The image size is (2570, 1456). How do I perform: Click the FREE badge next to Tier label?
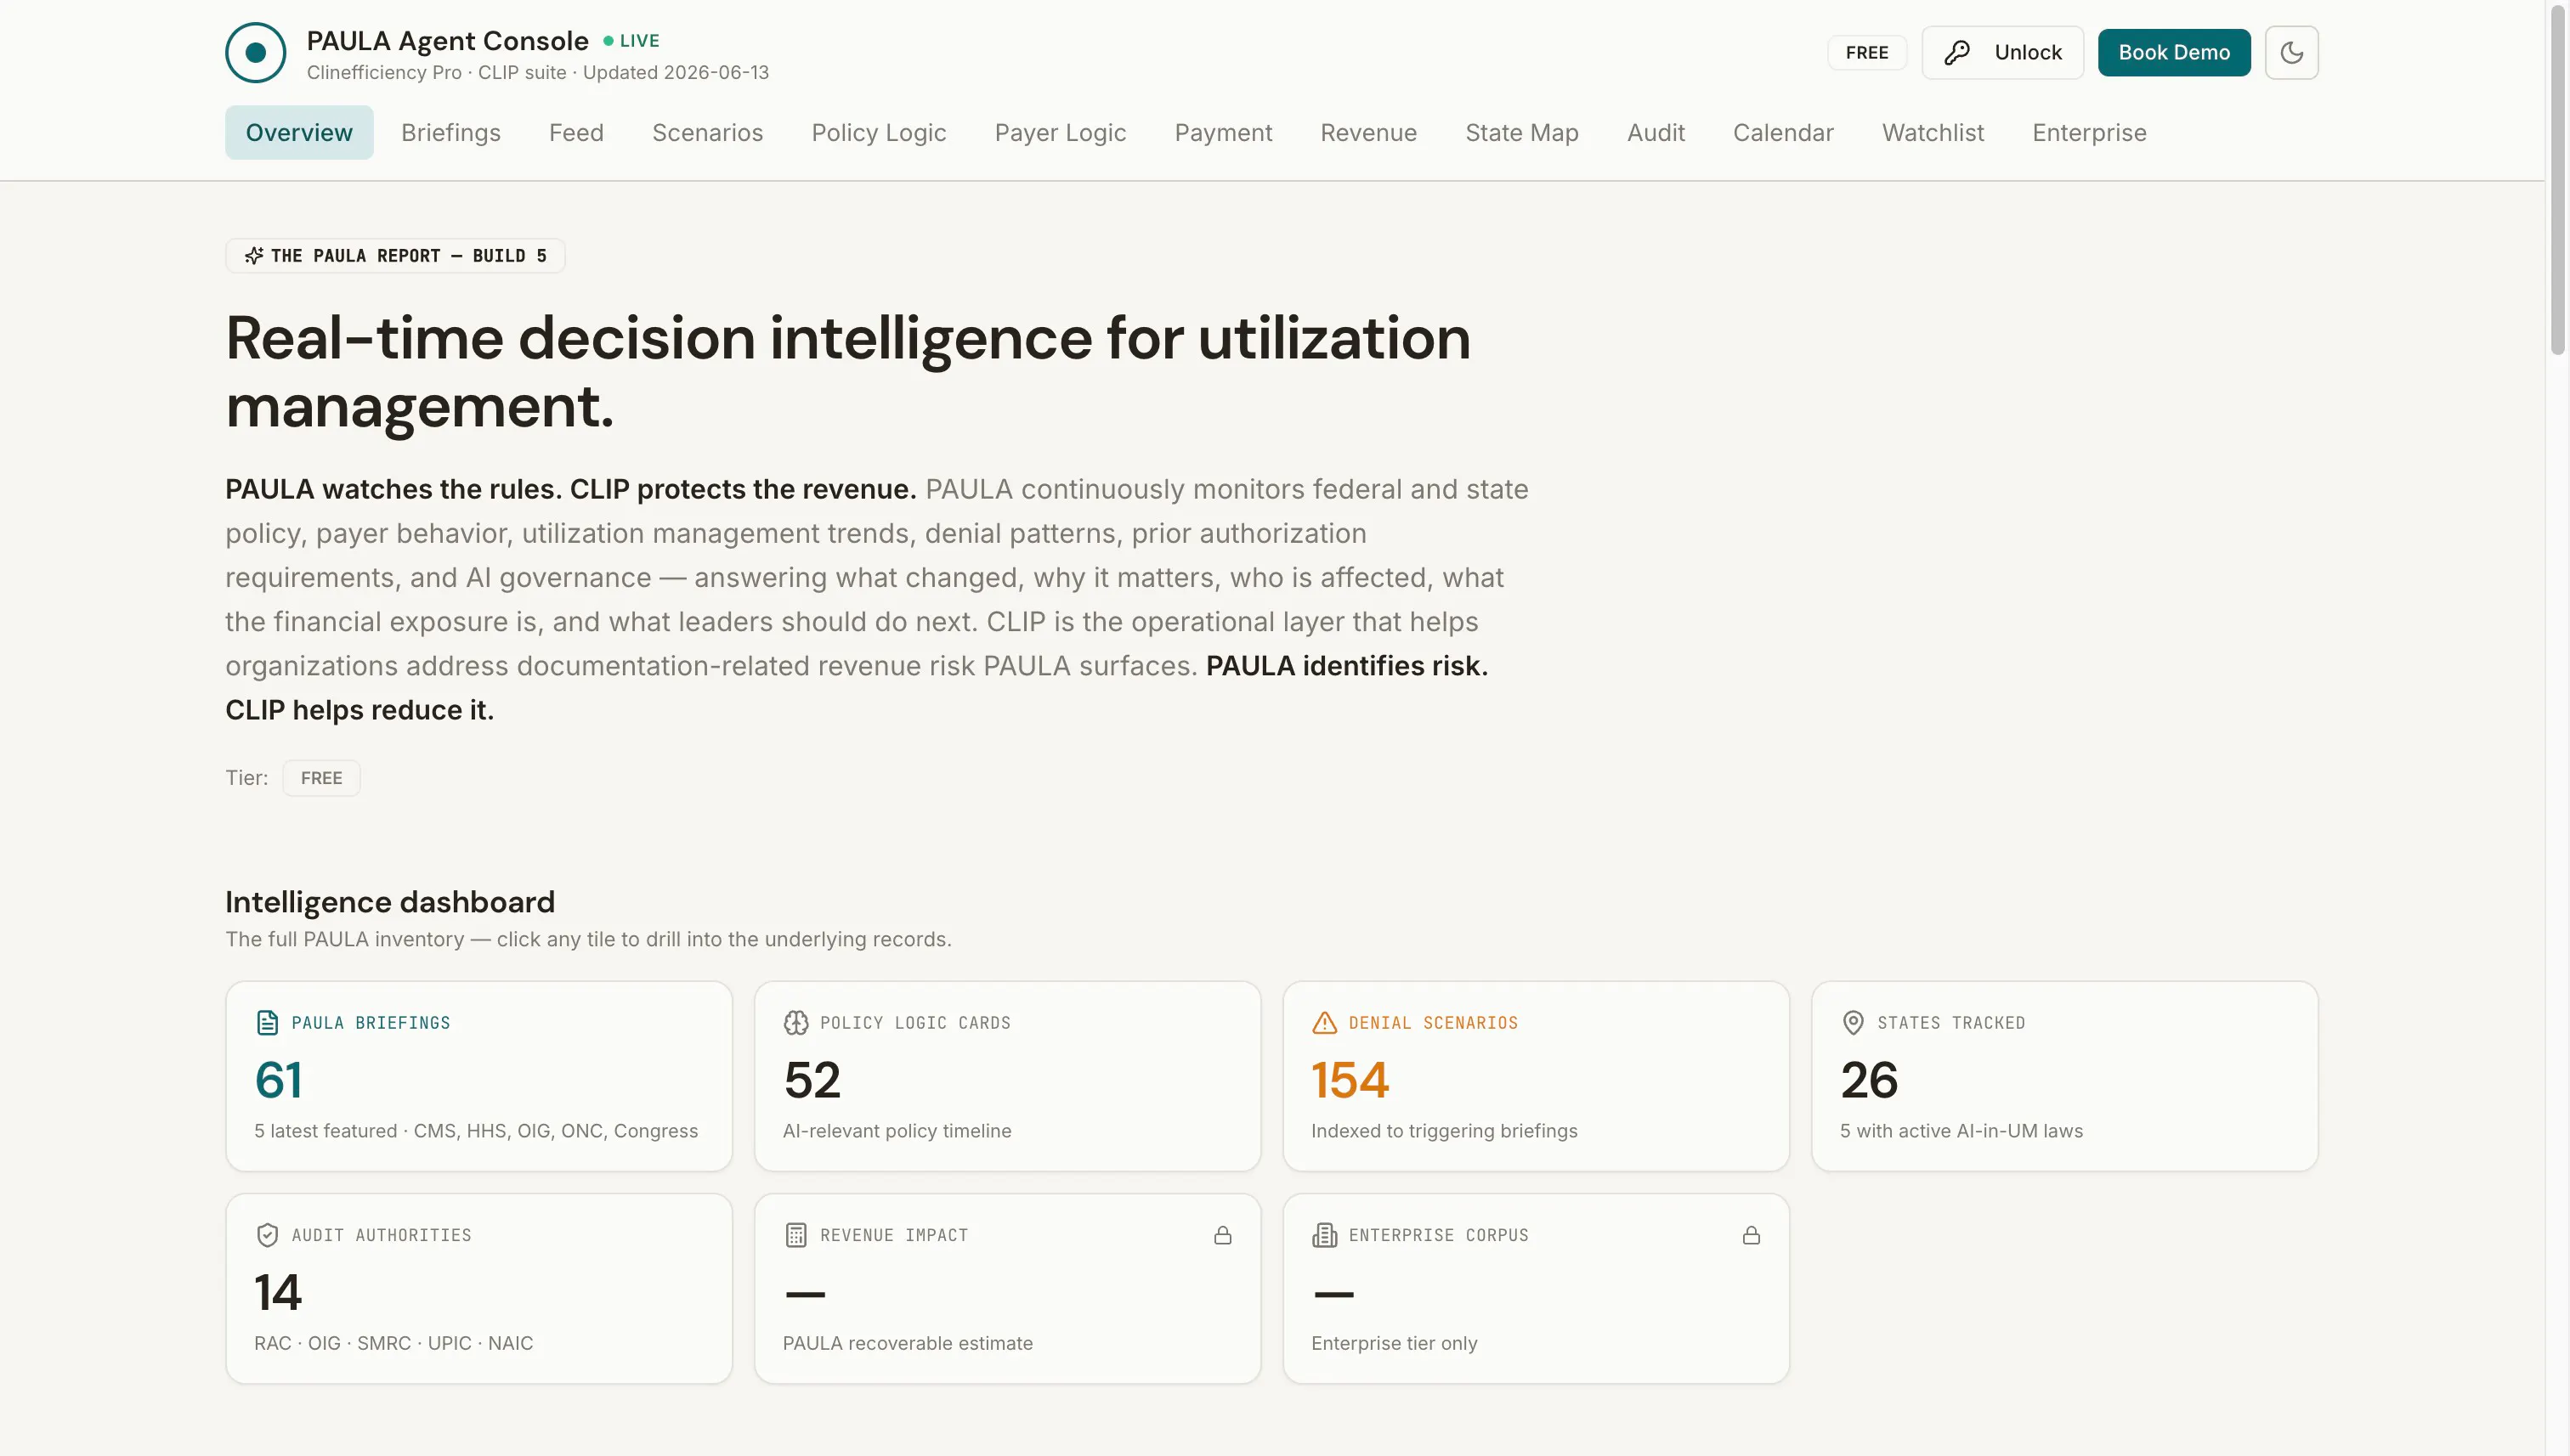click(321, 778)
